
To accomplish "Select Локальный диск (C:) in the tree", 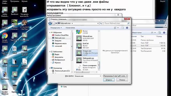I will tap(62, 71).
